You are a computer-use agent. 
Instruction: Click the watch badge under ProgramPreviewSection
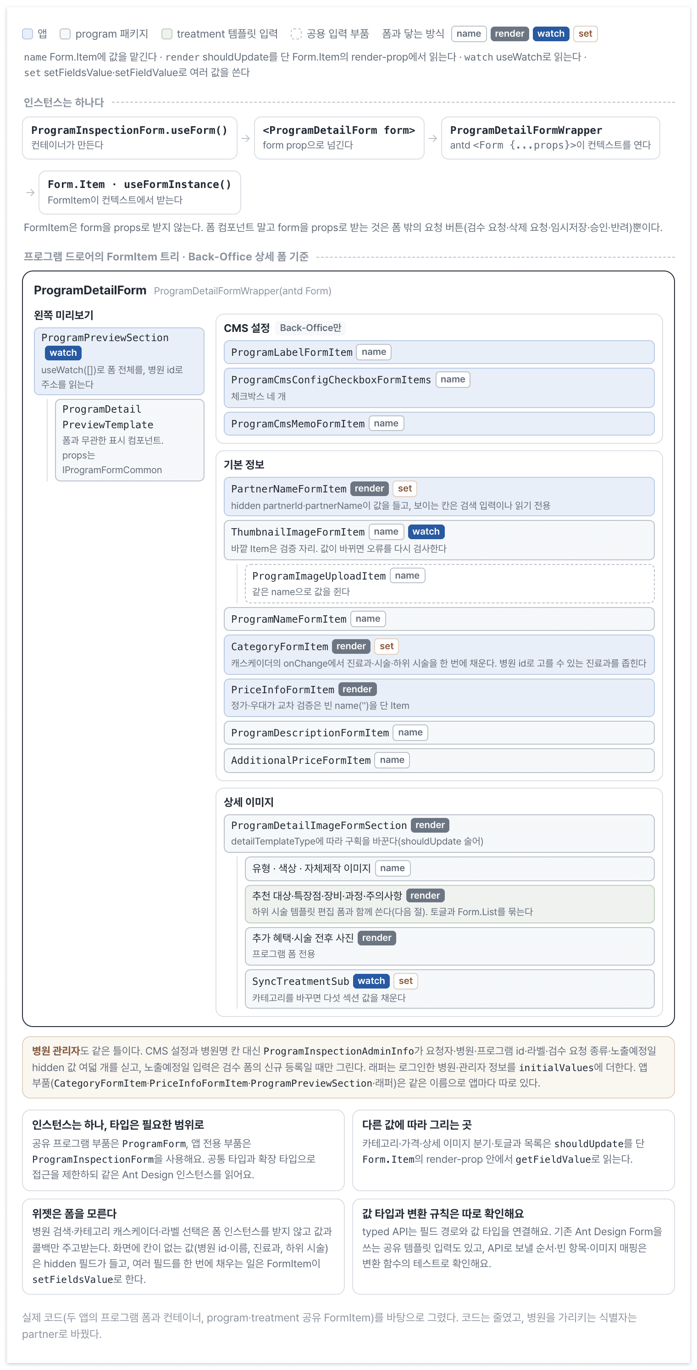[63, 353]
